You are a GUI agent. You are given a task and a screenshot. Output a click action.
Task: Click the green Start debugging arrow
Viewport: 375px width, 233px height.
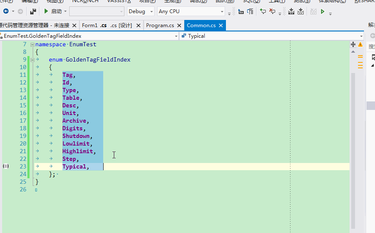click(46, 11)
